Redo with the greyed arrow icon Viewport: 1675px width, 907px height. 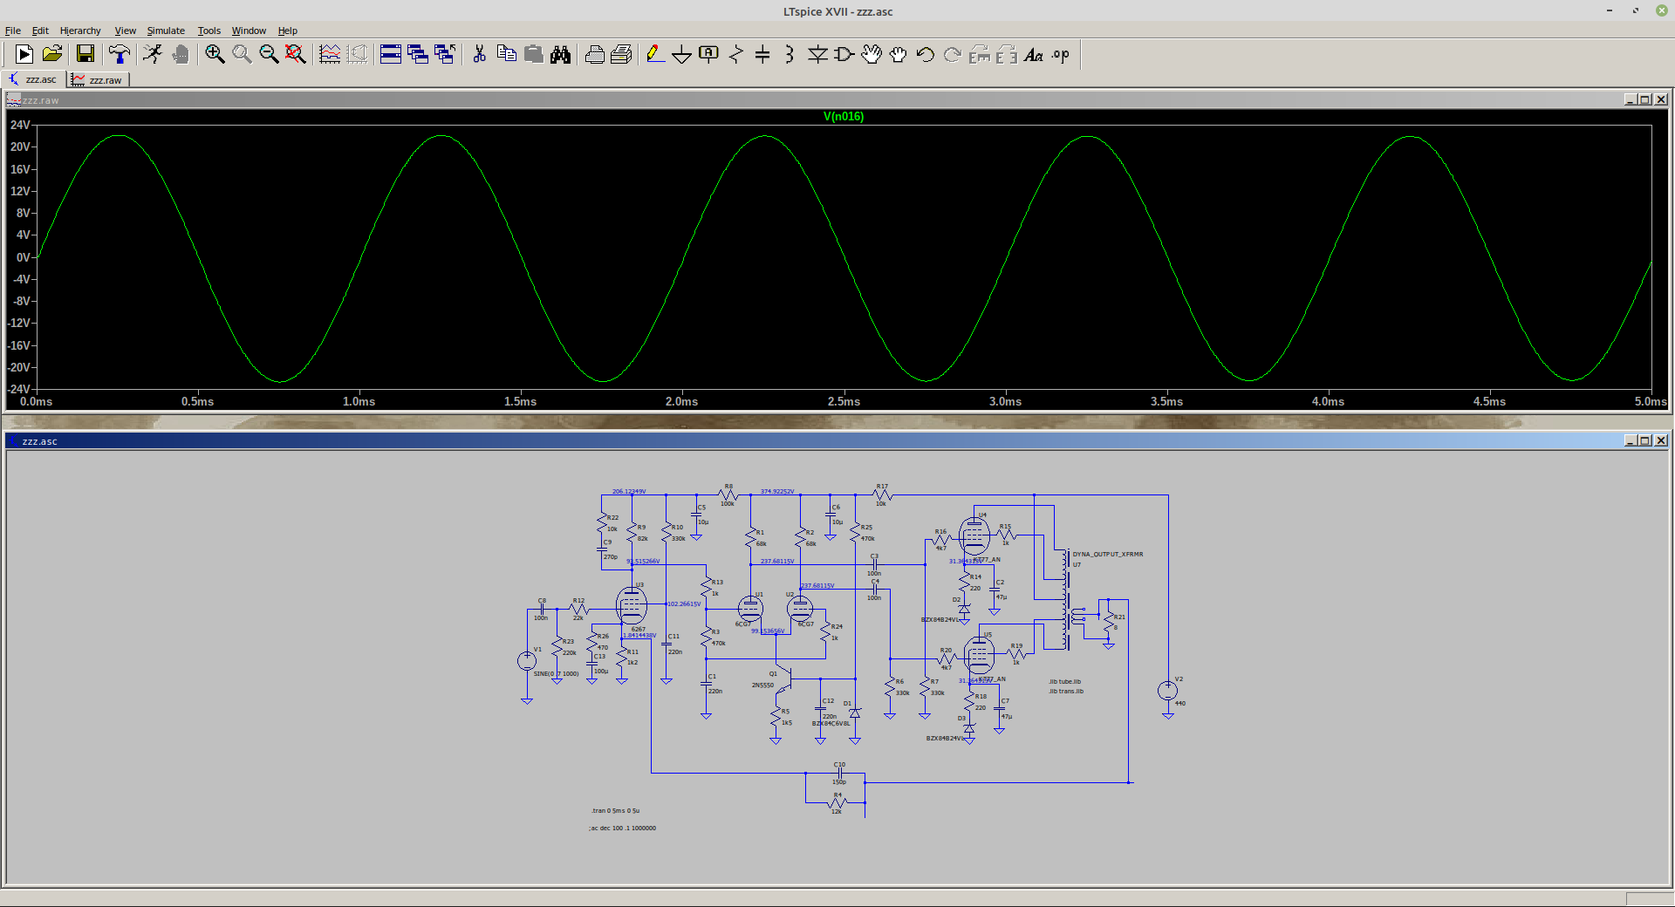click(x=953, y=55)
